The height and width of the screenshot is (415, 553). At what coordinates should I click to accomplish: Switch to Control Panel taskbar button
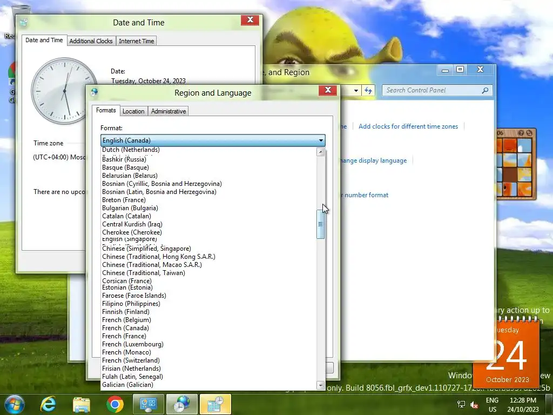coord(148,404)
